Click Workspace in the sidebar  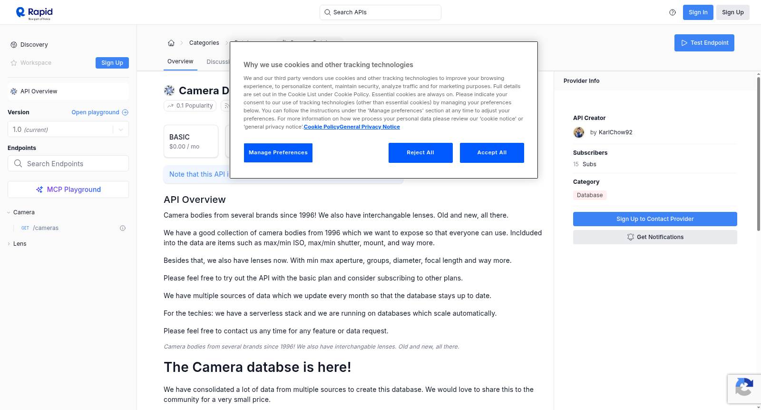36,63
